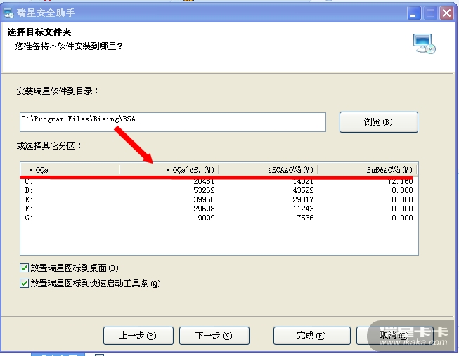Sort by the second (M) size column header
This screenshot has width=459, height=356.
coord(169,170)
